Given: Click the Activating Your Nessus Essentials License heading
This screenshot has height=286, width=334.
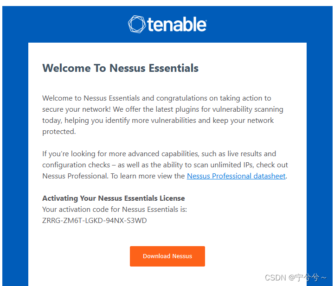Looking at the screenshot, I should coord(114,198).
